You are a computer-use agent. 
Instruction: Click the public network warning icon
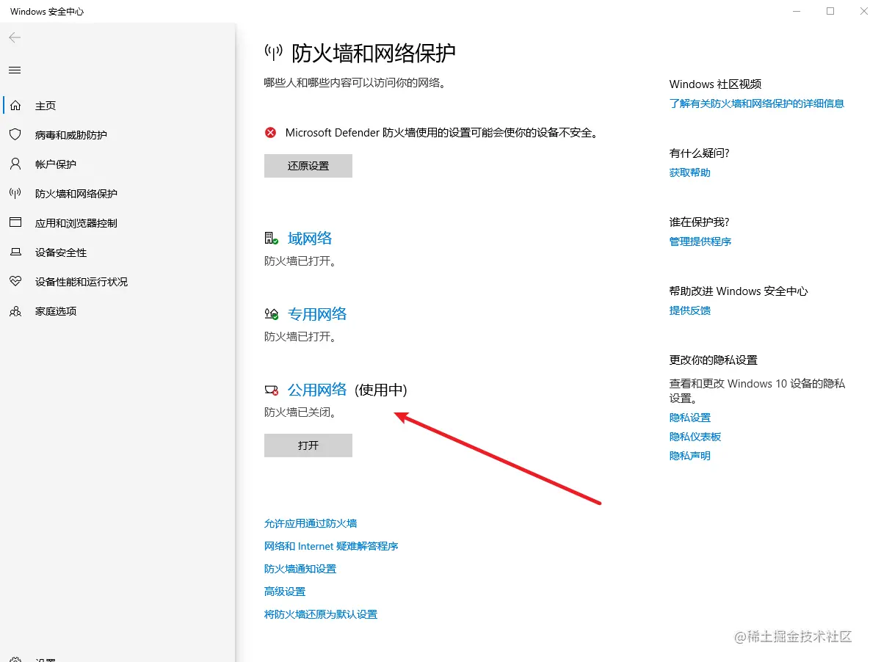tap(272, 390)
